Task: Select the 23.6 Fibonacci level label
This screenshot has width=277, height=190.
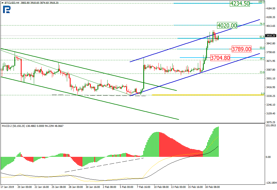Action: 262,72
